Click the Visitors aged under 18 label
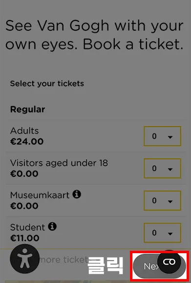The height and width of the screenshot is (283, 191). tap(59, 163)
